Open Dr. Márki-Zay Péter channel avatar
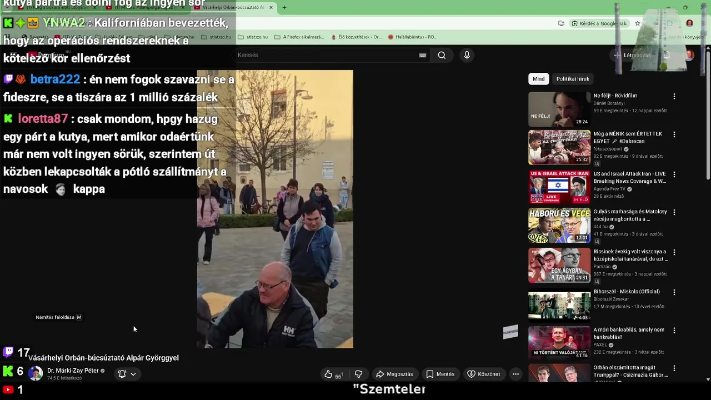711x400 pixels. coord(36,374)
